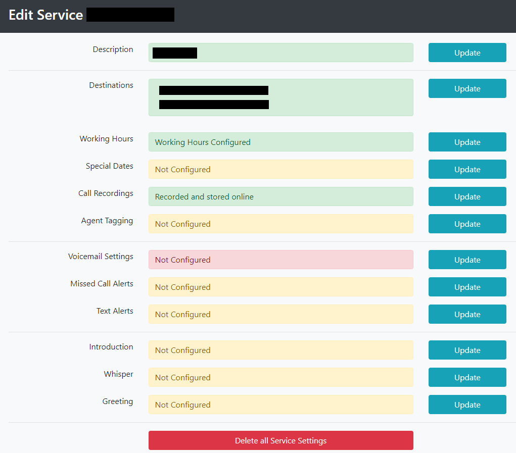Click the red Voicemail Settings status field
516x453 pixels.
coord(280,260)
